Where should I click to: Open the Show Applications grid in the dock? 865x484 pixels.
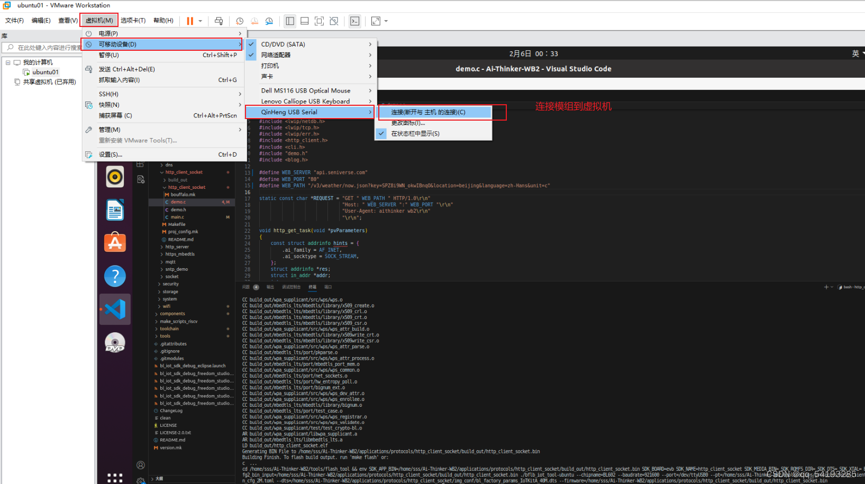[115, 478]
